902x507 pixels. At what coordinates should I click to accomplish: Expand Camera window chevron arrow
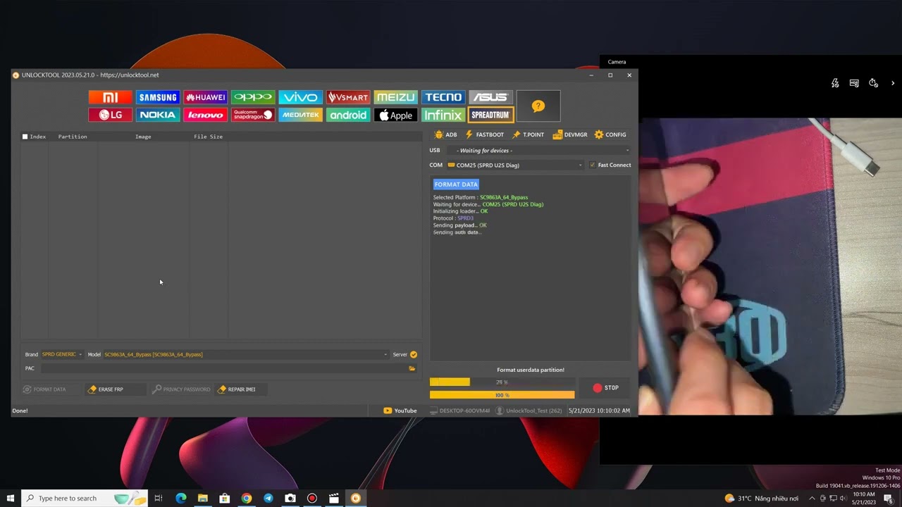[893, 83]
